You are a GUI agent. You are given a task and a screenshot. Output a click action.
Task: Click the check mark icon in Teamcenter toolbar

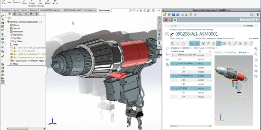click(x=178, y=44)
